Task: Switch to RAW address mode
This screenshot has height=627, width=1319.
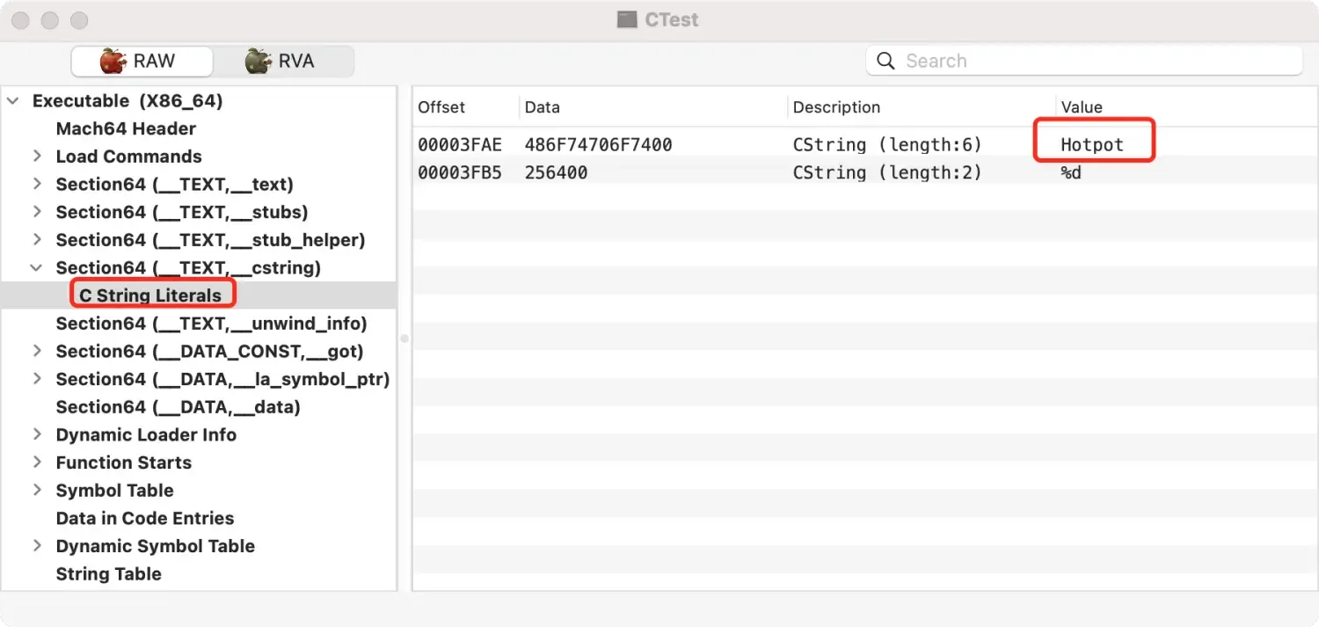Action: 142,62
